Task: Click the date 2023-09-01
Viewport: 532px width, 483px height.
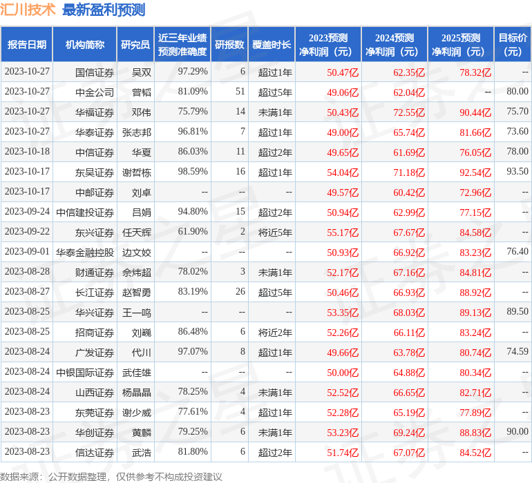Action: tap(27, 251)
